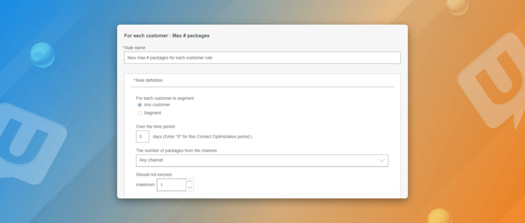Click the 'For each customer : Max # packages' heading
525x223 pixels.
167,36
